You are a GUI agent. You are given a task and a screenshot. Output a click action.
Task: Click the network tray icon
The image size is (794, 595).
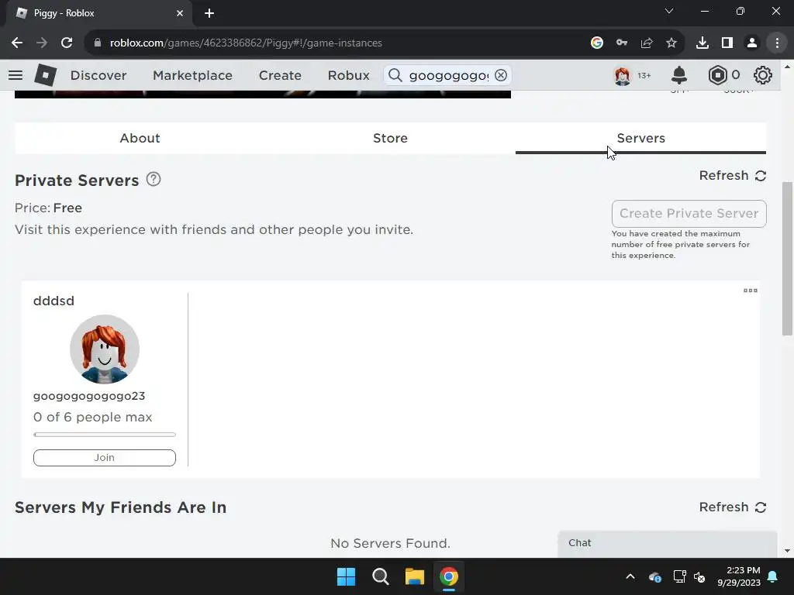(x=679, y=576)
